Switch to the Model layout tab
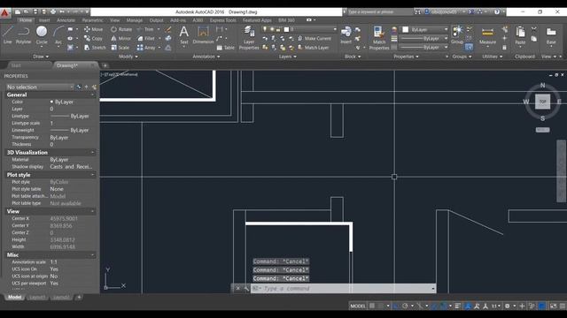 14,297
